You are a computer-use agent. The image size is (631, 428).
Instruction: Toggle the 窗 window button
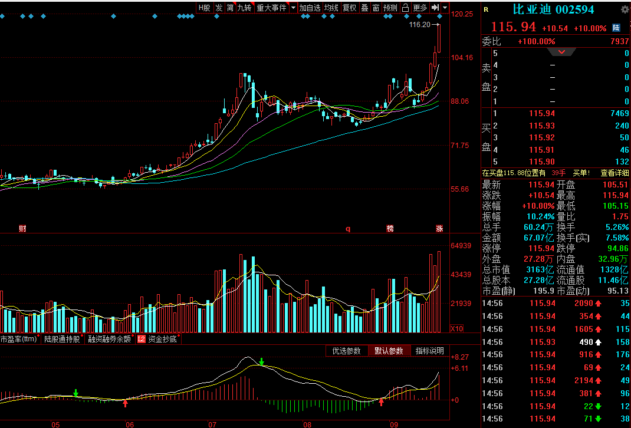point(376,8)
